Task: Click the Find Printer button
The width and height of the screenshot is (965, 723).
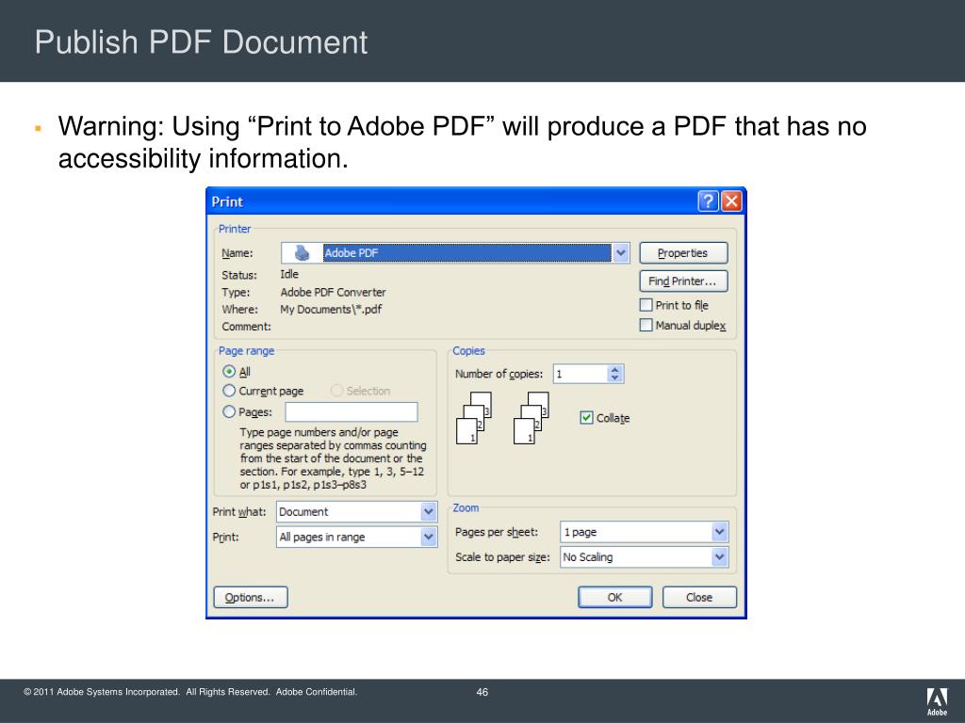Action: 683,281
